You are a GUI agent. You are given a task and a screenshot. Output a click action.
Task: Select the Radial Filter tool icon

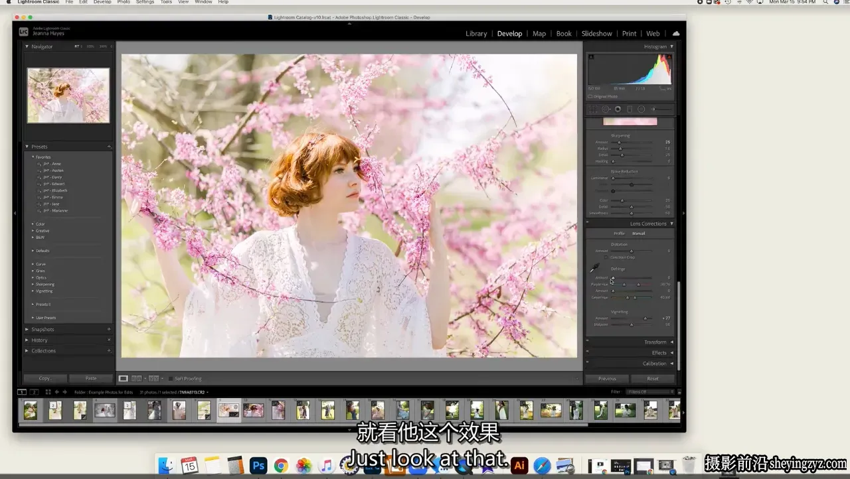tap(641, 109)
